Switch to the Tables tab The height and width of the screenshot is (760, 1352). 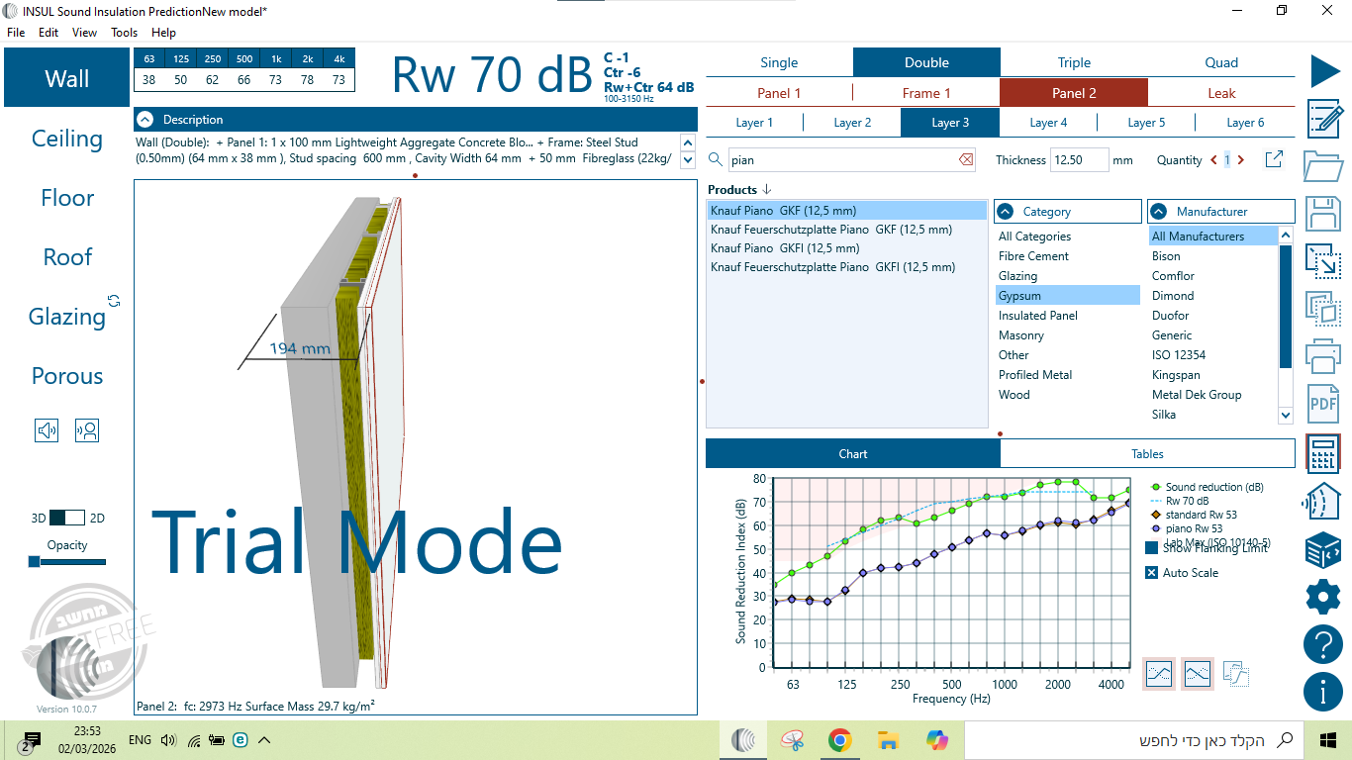pyautogui.click(x=1147, y=454)
